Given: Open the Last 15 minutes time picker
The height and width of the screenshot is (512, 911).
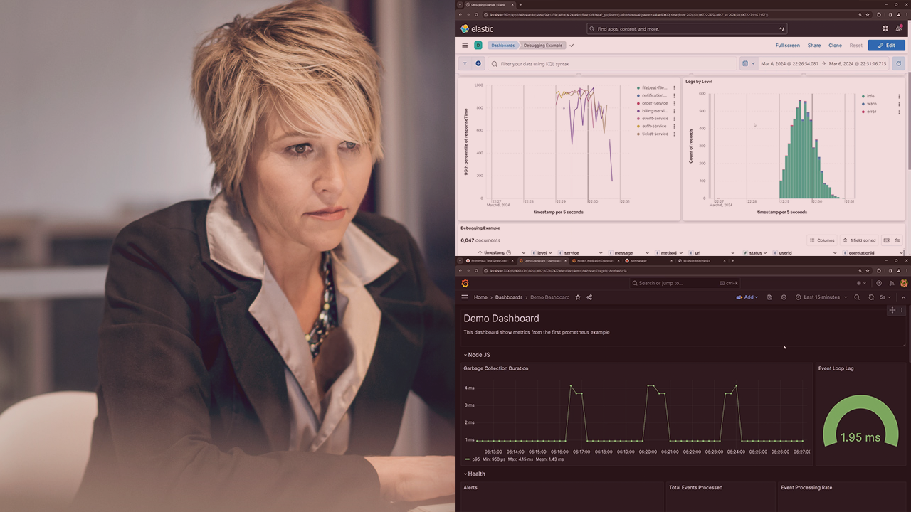Looking at the screenshot, I should pyautogui.click(x=821, y=297).
